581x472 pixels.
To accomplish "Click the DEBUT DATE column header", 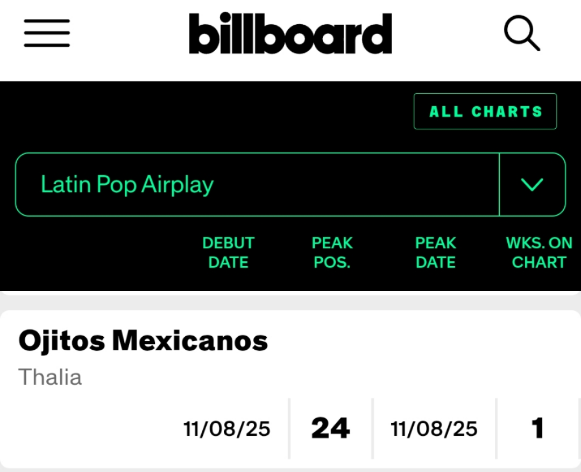I will coord(228,253).
